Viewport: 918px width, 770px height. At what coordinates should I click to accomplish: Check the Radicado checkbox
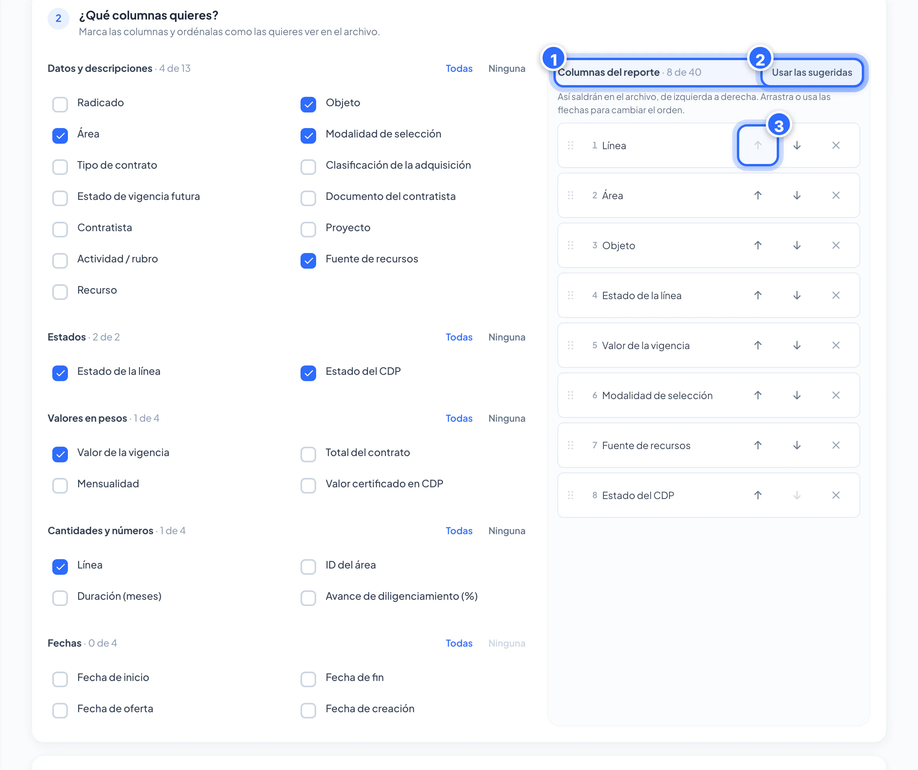click(60, 105)
